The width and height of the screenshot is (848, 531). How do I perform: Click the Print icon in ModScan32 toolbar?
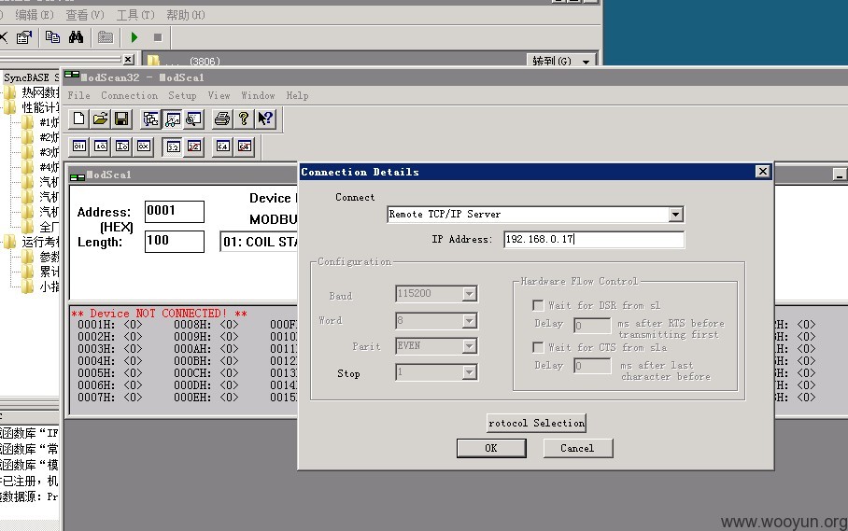221,119
